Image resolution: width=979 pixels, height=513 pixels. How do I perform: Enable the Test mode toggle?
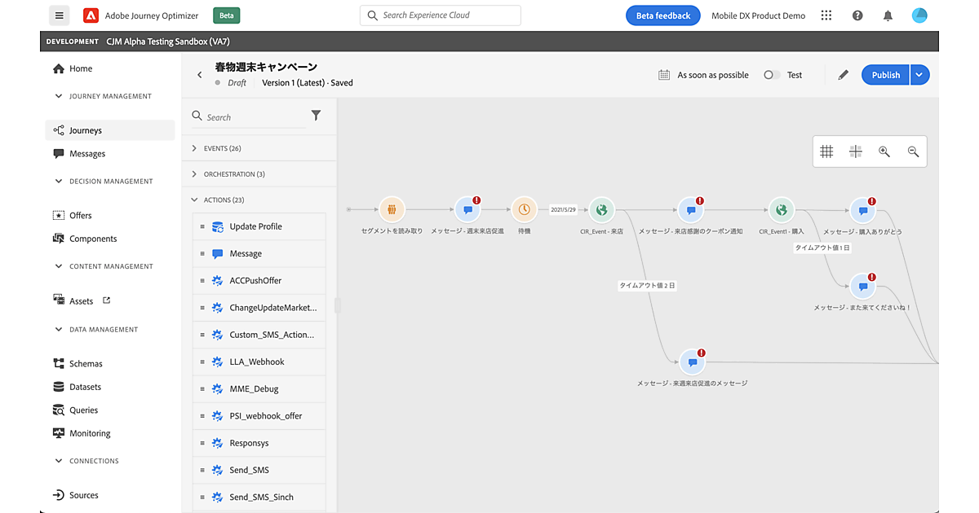pos(771,75)
